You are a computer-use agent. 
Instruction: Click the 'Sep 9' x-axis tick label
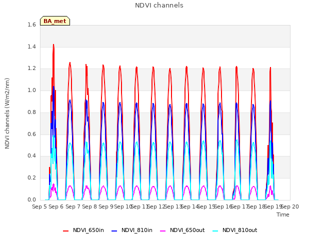(x=106, y=206)
